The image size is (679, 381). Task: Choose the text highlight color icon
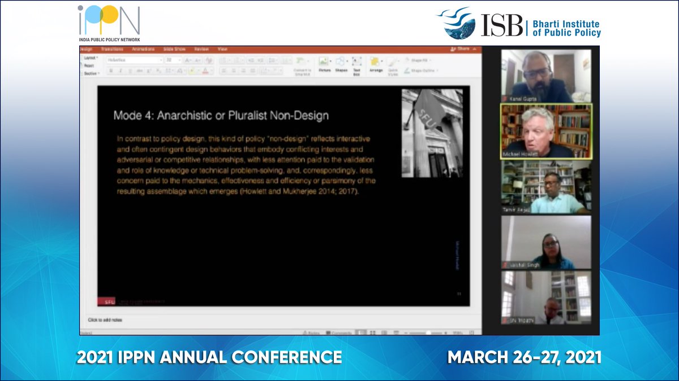point(192,71)
